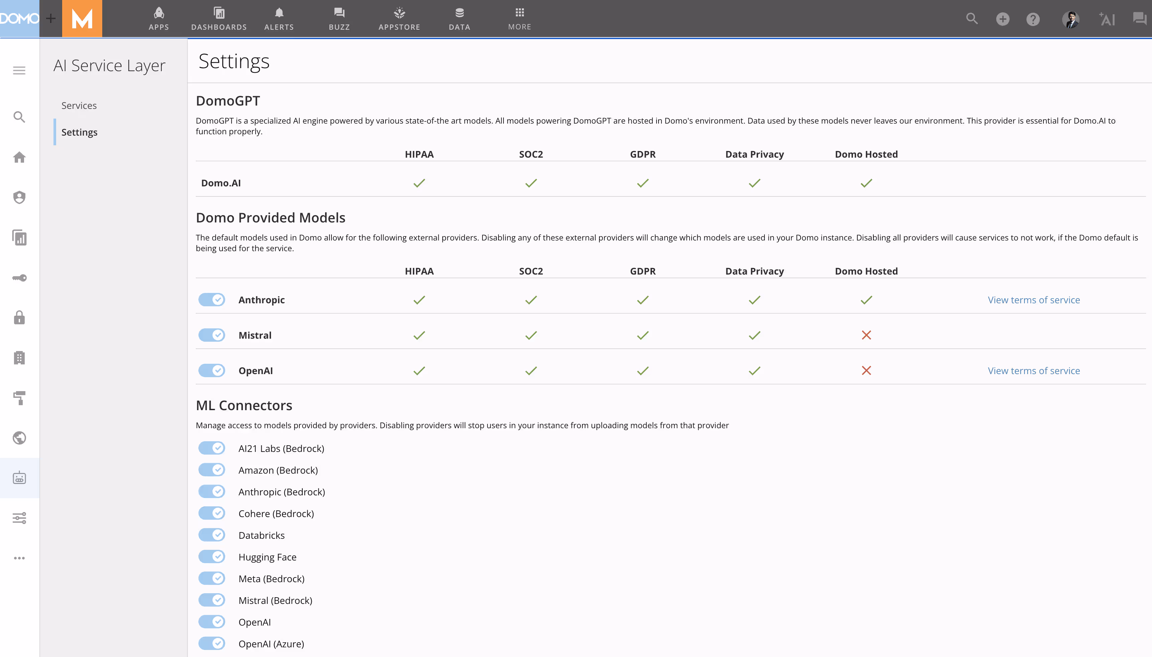Click the sliders icon in left sidebar
1152x657 pixels.
pos(19,518)
